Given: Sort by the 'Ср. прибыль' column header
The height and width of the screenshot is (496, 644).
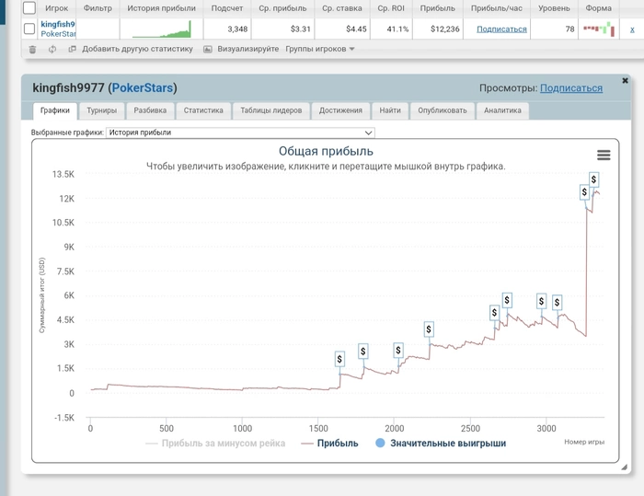Looking at the screenshot, I should (x=282, y=8).
